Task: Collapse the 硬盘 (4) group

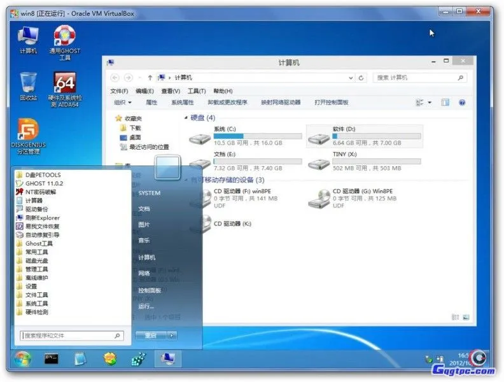Action: 186,118
